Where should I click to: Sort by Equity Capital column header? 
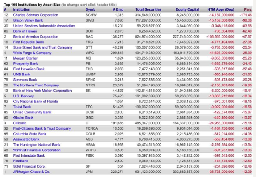click(187, 9)
